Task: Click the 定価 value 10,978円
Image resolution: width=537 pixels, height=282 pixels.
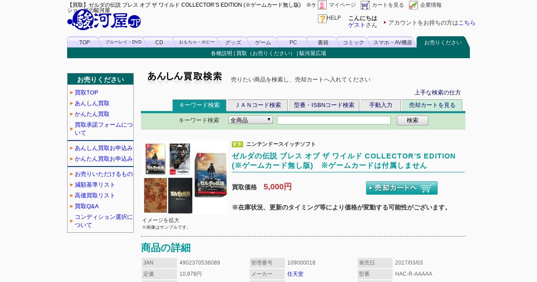Action: pyautogui.click(x=191, y=274)
